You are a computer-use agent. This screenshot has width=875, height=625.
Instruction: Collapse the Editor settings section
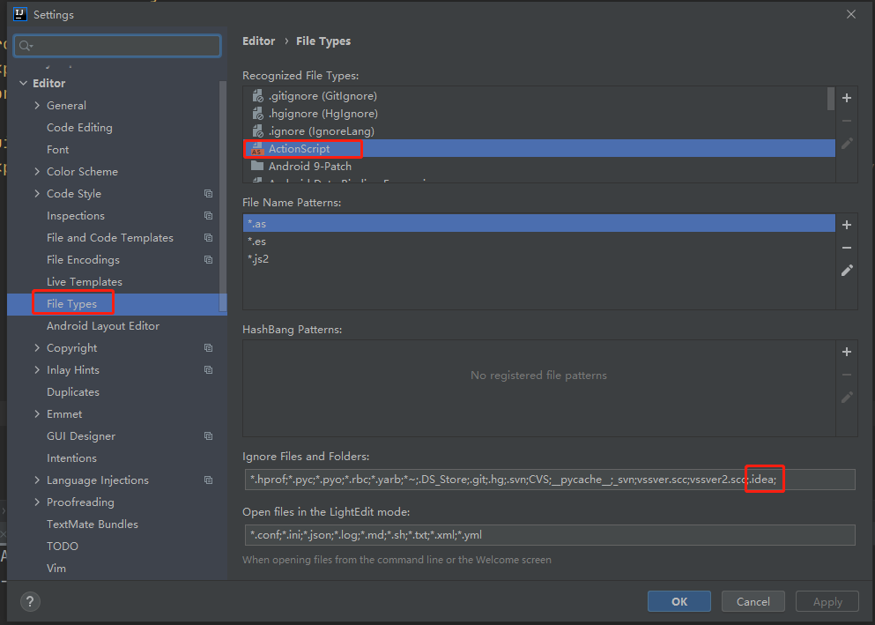pyautogui.click(x=24, y=83)
